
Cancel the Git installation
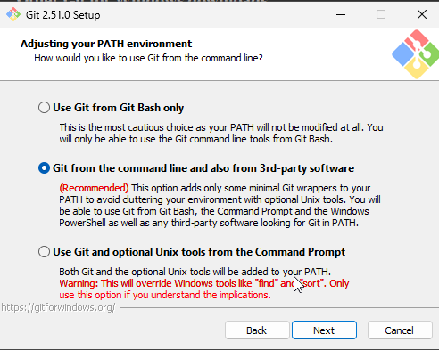point(400,330)
